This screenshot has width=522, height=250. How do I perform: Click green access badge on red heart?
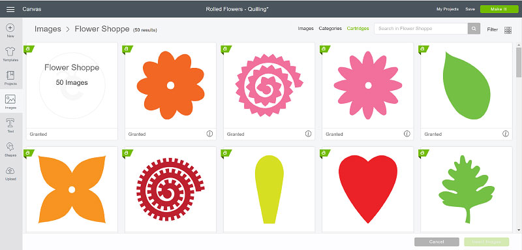pyautogui.click(x=324, y=153)
